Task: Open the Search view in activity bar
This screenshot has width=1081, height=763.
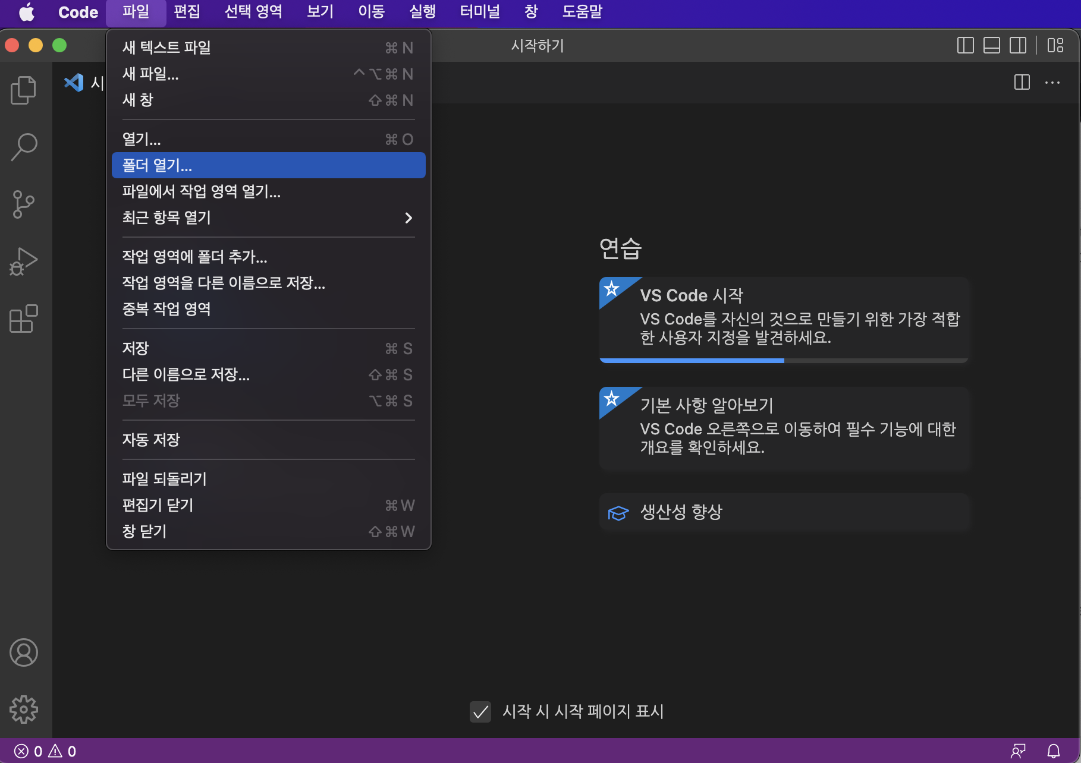Action: coord(24,147)
